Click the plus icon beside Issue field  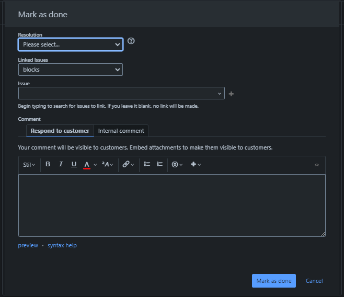231,94
